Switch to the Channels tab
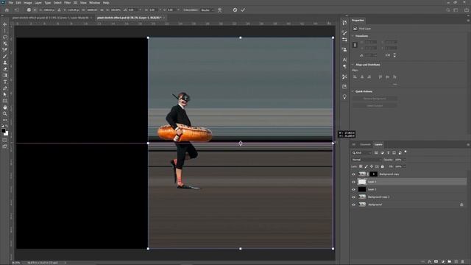Image resolution: width=471 pixels, height=265 pixels. tap(365, 145)
